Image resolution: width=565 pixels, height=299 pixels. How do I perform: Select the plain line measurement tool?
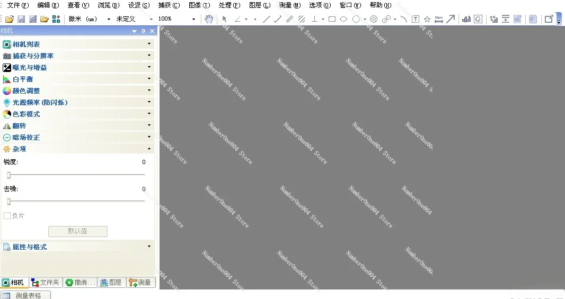point(266,19)
